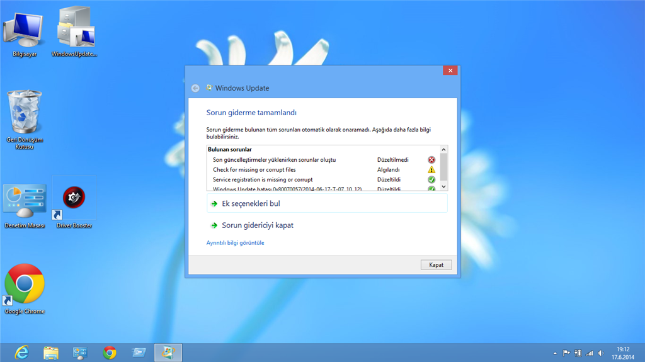
Task: Open the network signal tray icon
Action: [x=590, y=353]
